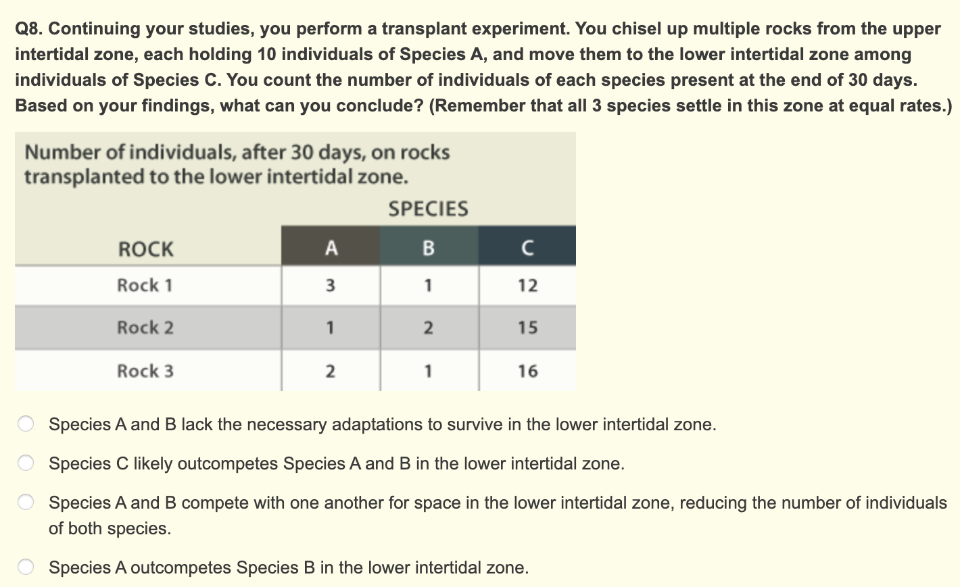The image size is (960, 587).
Task: Click the ROCK column header
Action: pyautogui.click(x=146, y=249)
